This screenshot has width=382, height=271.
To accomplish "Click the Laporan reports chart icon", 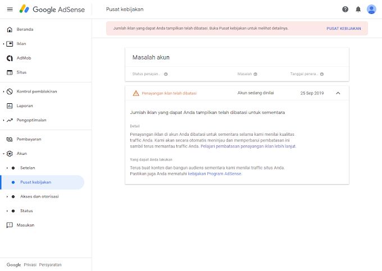I will pos(10,106).
